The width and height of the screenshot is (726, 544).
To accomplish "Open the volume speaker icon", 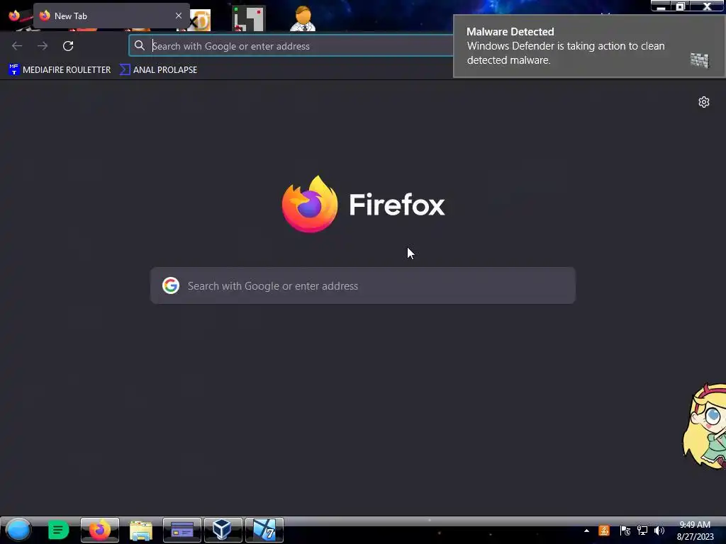I will [x=659, y=531].
